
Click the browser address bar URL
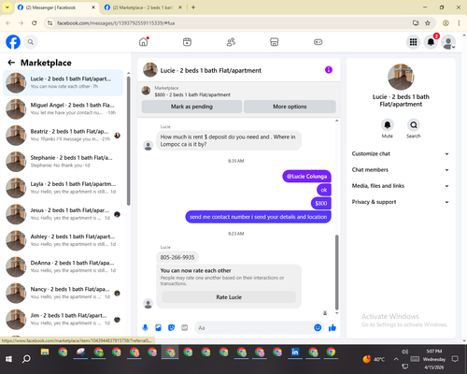[x=116, y=23]
